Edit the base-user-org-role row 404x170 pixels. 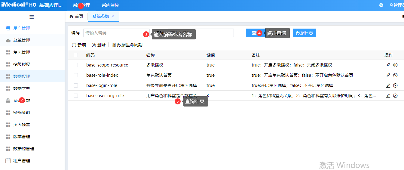(388, 96)
